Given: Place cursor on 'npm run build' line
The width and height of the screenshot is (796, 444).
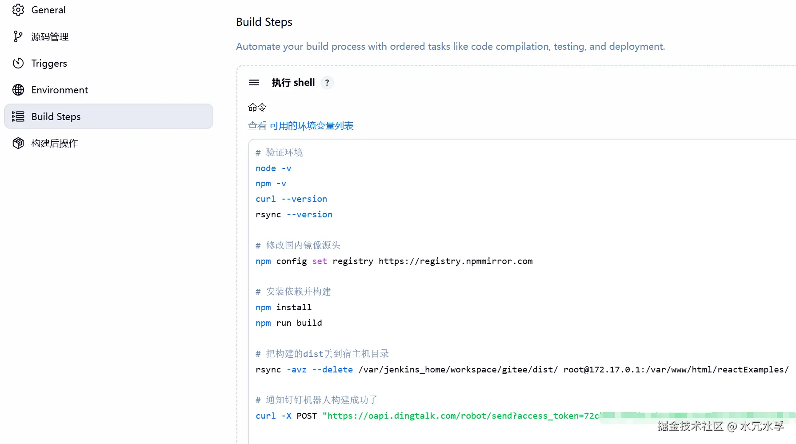Looking at the screenshot, I should pyautogui.click(x=289, y=323).
